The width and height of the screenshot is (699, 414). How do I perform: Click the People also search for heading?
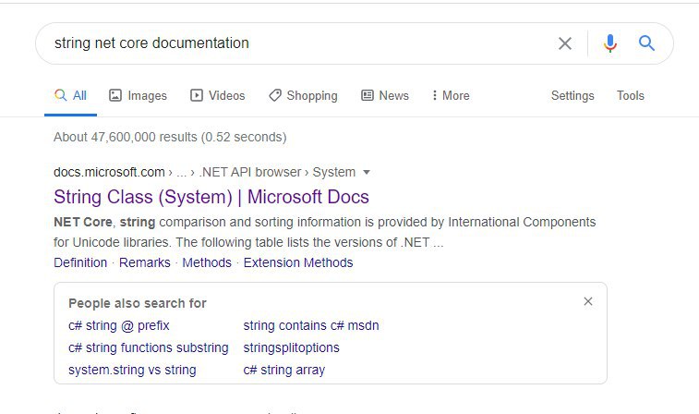pos(138,303)
